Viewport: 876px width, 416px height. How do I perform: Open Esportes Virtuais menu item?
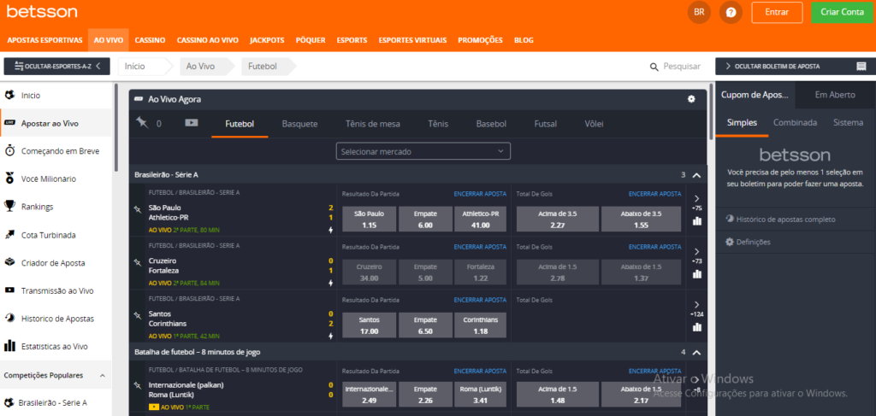(x=412, y=40)
